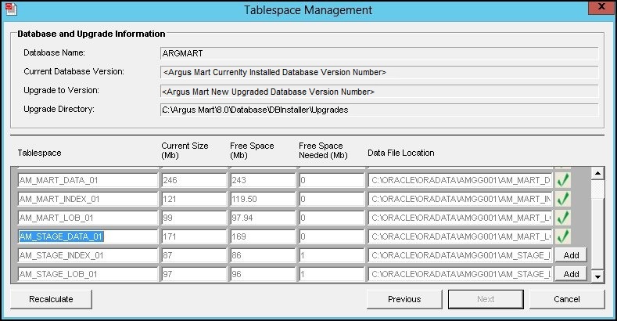Click free space 86 field
The height and width of the screenshot is (321, 617).
pyautogui.click(x=263, y=255)
